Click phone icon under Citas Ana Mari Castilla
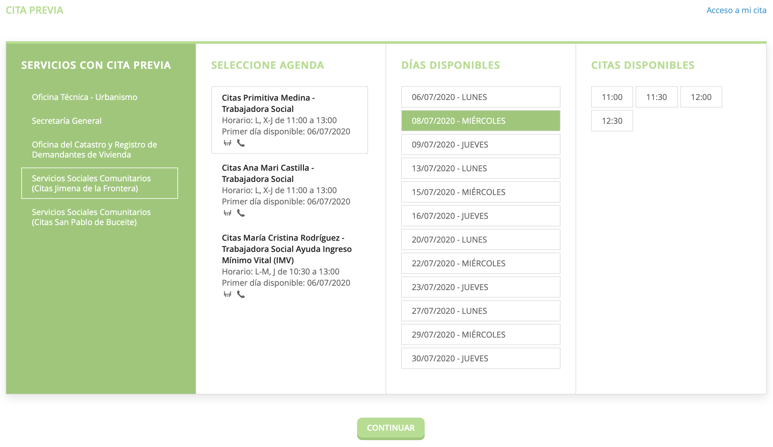The height and width of the screenshot is (447, 773). point(241,213)
